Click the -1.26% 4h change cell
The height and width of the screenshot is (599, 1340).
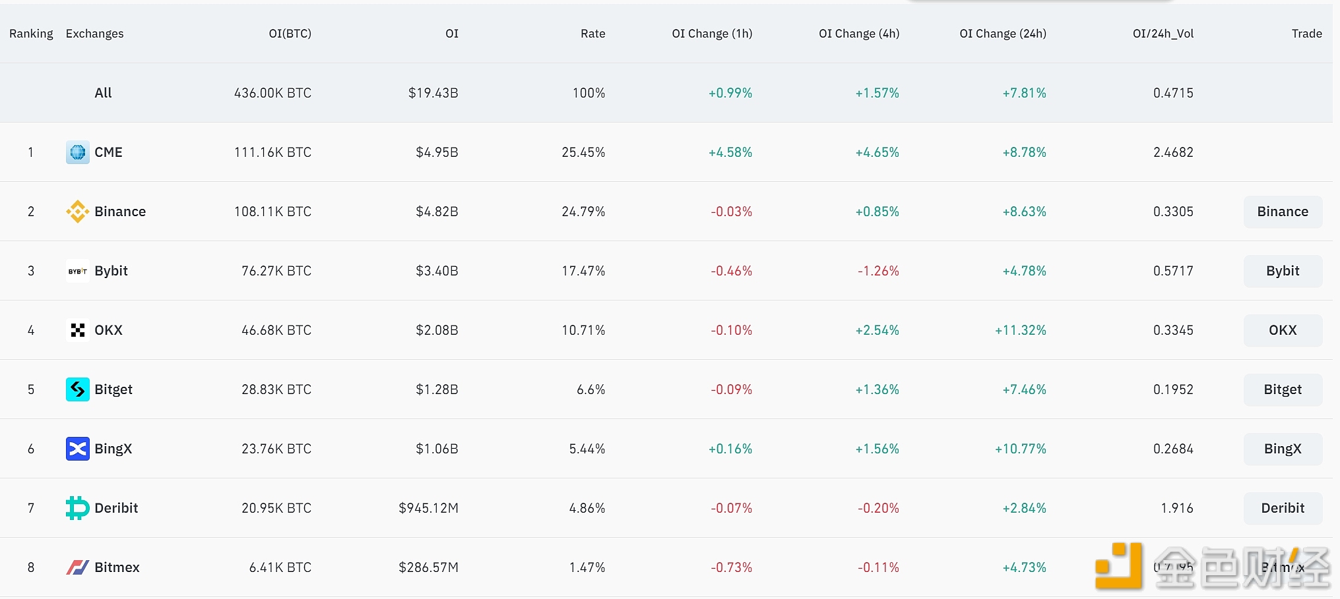pos(878,271)
